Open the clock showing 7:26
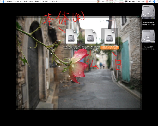Screen dimensions: 158x126 click(x=141, y=1)
